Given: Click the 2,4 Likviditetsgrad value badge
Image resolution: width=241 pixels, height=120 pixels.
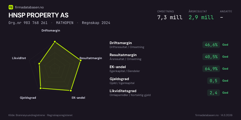Looking at the screenshot, I should click(214, 93).
